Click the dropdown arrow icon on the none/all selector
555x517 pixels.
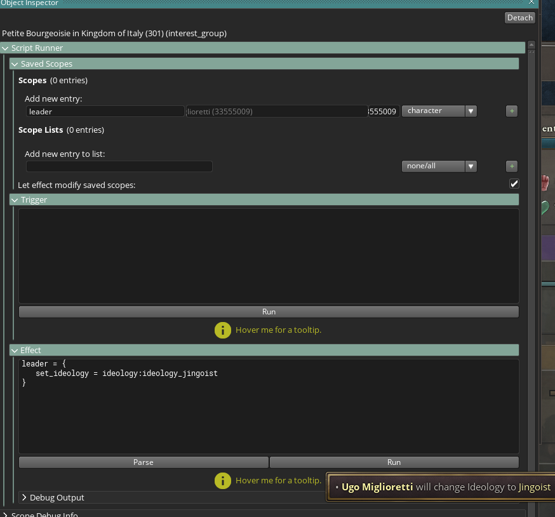click(x=471, y=166)
